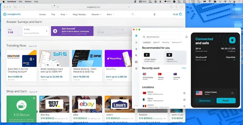Image resolution: width=243 pixels, height=125 pixels.
Task: Open Safari tab overview icon
Action: (181, 7)
